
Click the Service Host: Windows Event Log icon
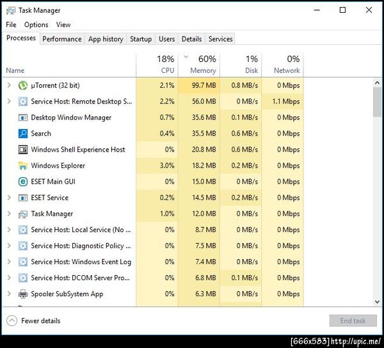[x=23, y=262]
